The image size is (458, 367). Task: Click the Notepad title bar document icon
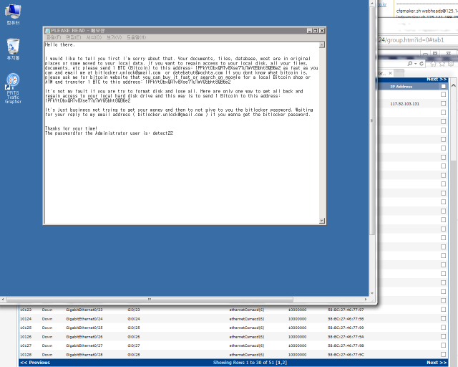(x=48, y=31)
